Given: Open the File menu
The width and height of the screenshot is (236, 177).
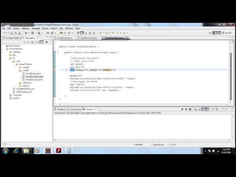Looking at the screenshot, I should point(4,28).
